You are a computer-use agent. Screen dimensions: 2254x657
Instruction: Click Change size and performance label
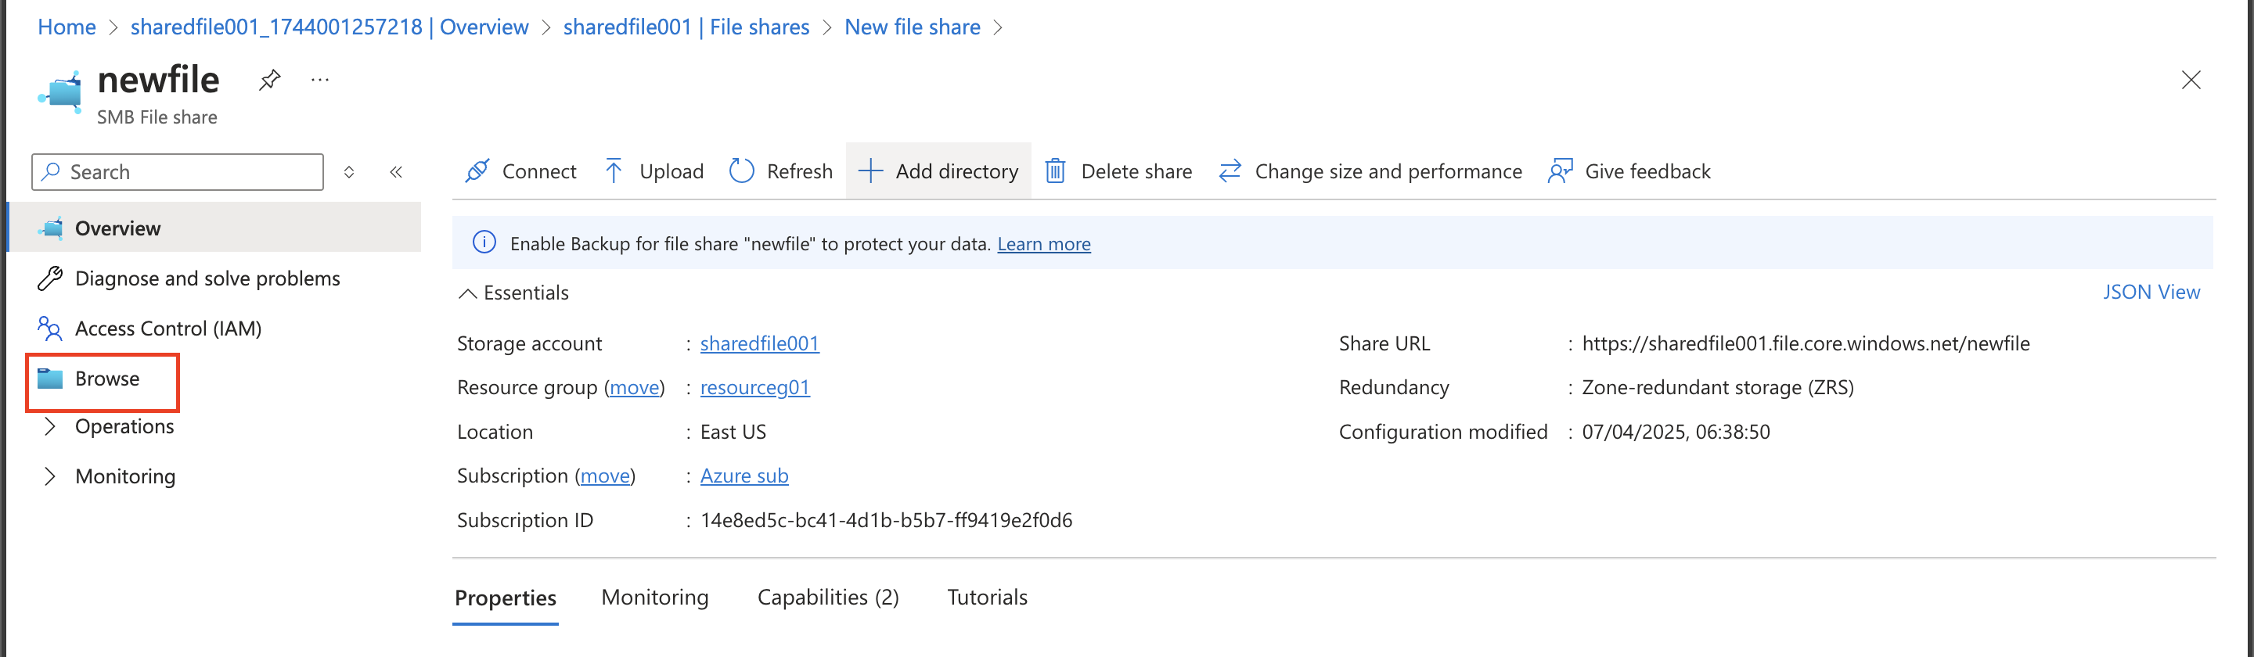pyautogui.click(x=1388, y=171)
